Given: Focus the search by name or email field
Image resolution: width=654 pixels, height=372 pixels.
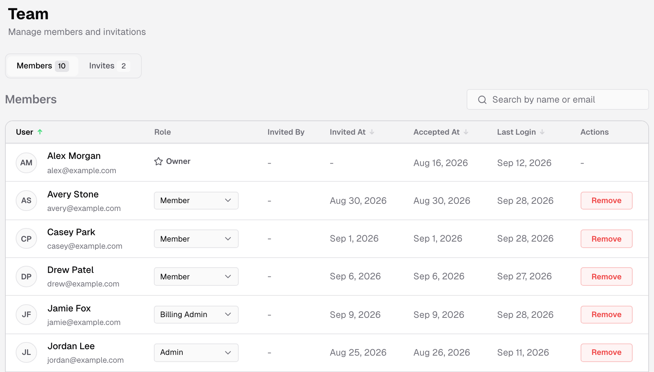Looking at the screenshot, I should (557, 99).
